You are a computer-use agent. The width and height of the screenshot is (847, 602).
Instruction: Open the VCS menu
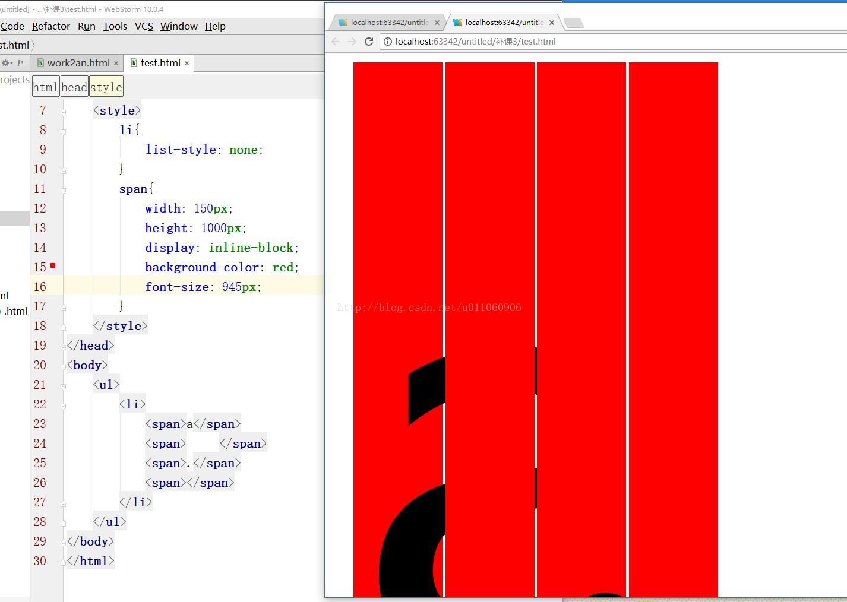pyautogui.click(x=144, y=26)
